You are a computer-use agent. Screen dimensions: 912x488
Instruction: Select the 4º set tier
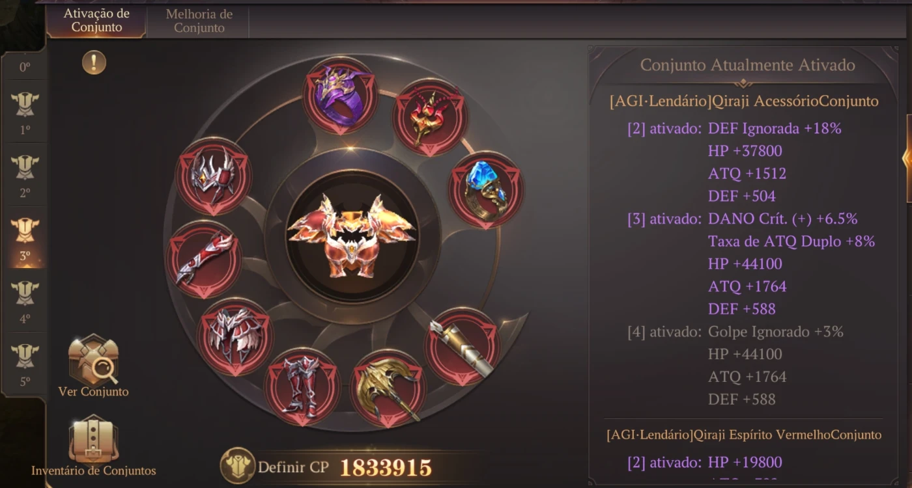25,302
